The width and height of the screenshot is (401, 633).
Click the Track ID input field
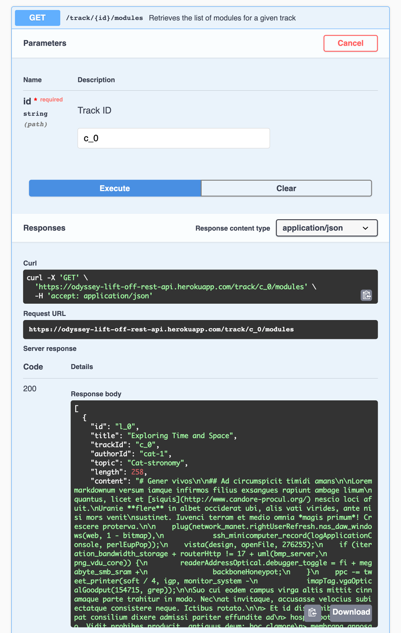[174, 138]
